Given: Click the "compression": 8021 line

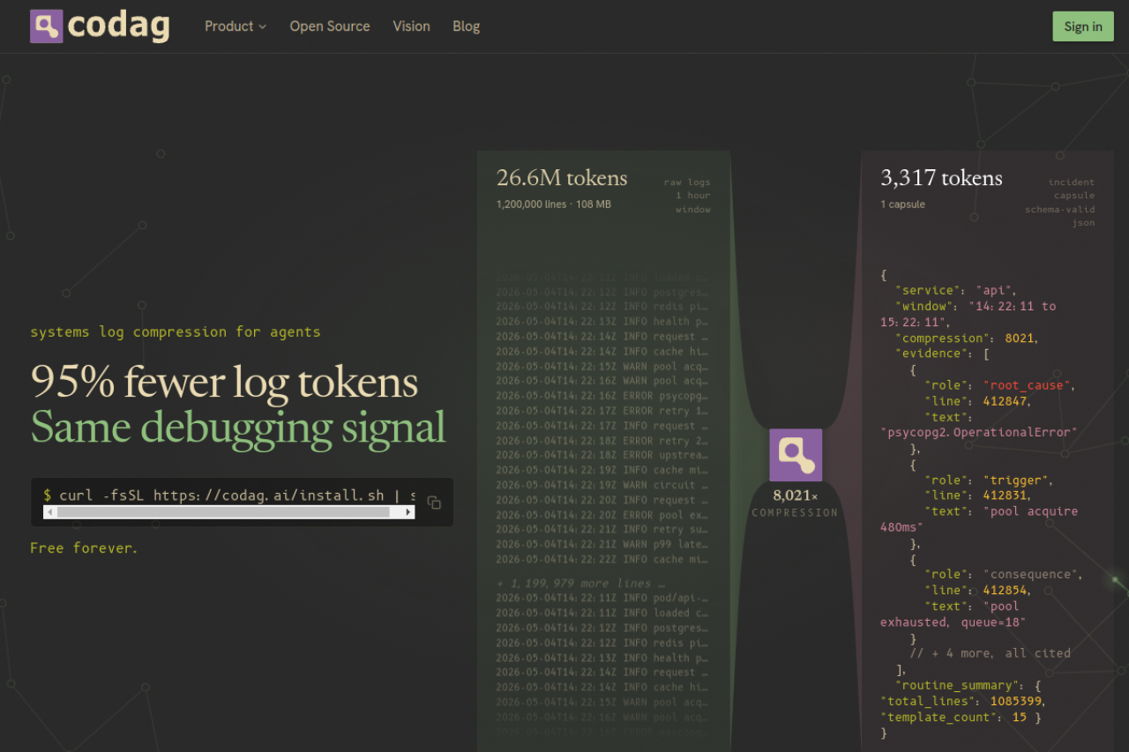Looking at the screenshot, I should click(x=968, y=339).
